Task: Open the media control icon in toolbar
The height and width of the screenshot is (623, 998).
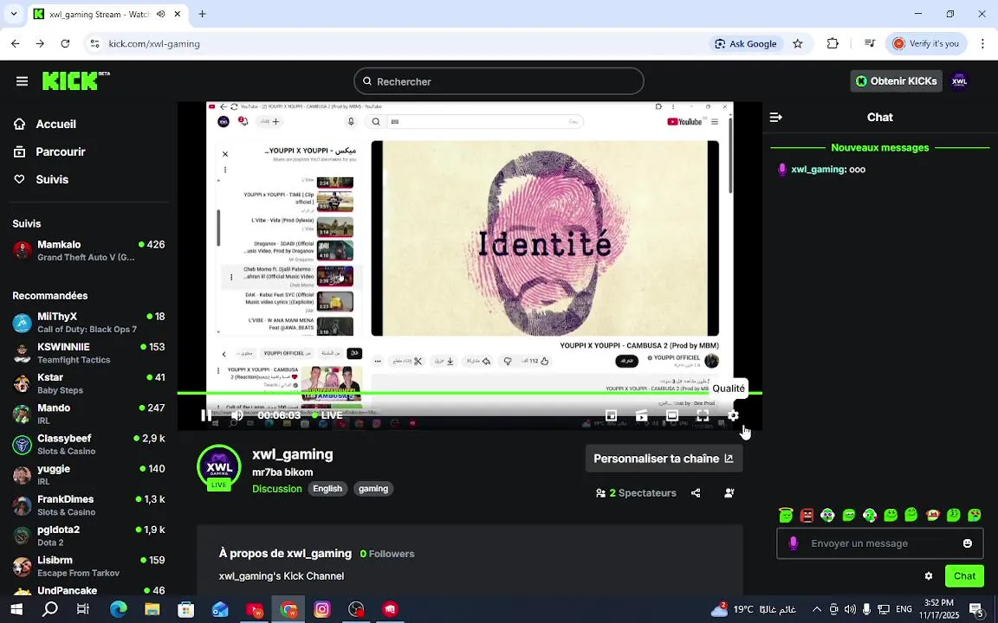Action: [x=870, y=44]
